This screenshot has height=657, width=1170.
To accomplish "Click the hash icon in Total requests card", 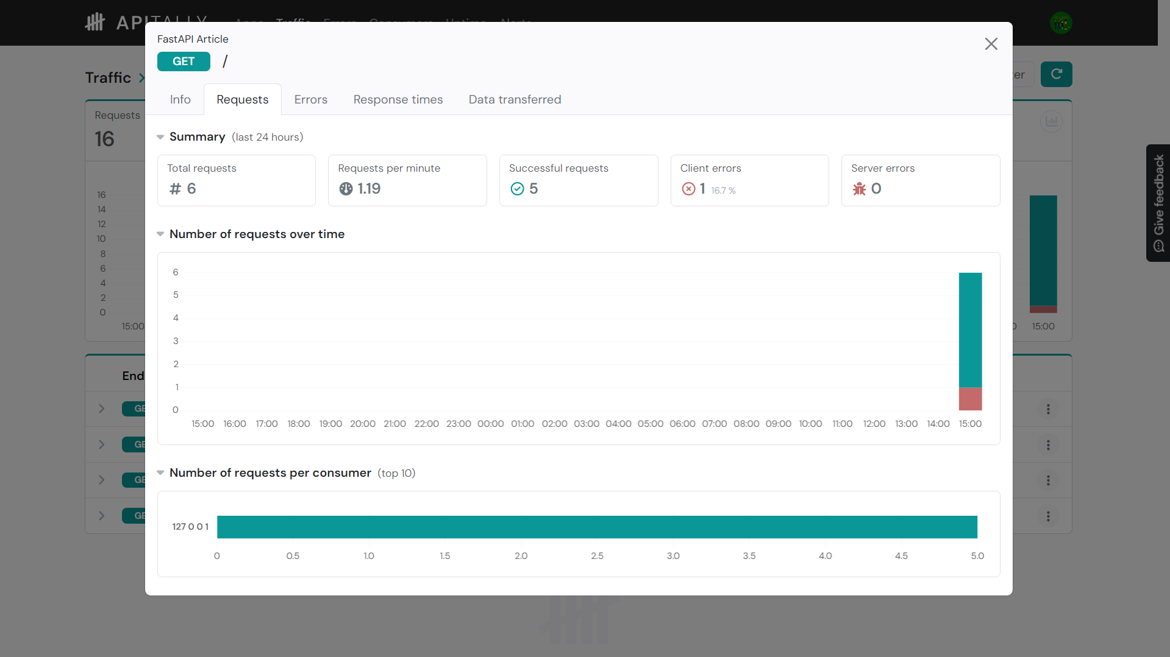I will pyautogui.click(x=175, y=189).
